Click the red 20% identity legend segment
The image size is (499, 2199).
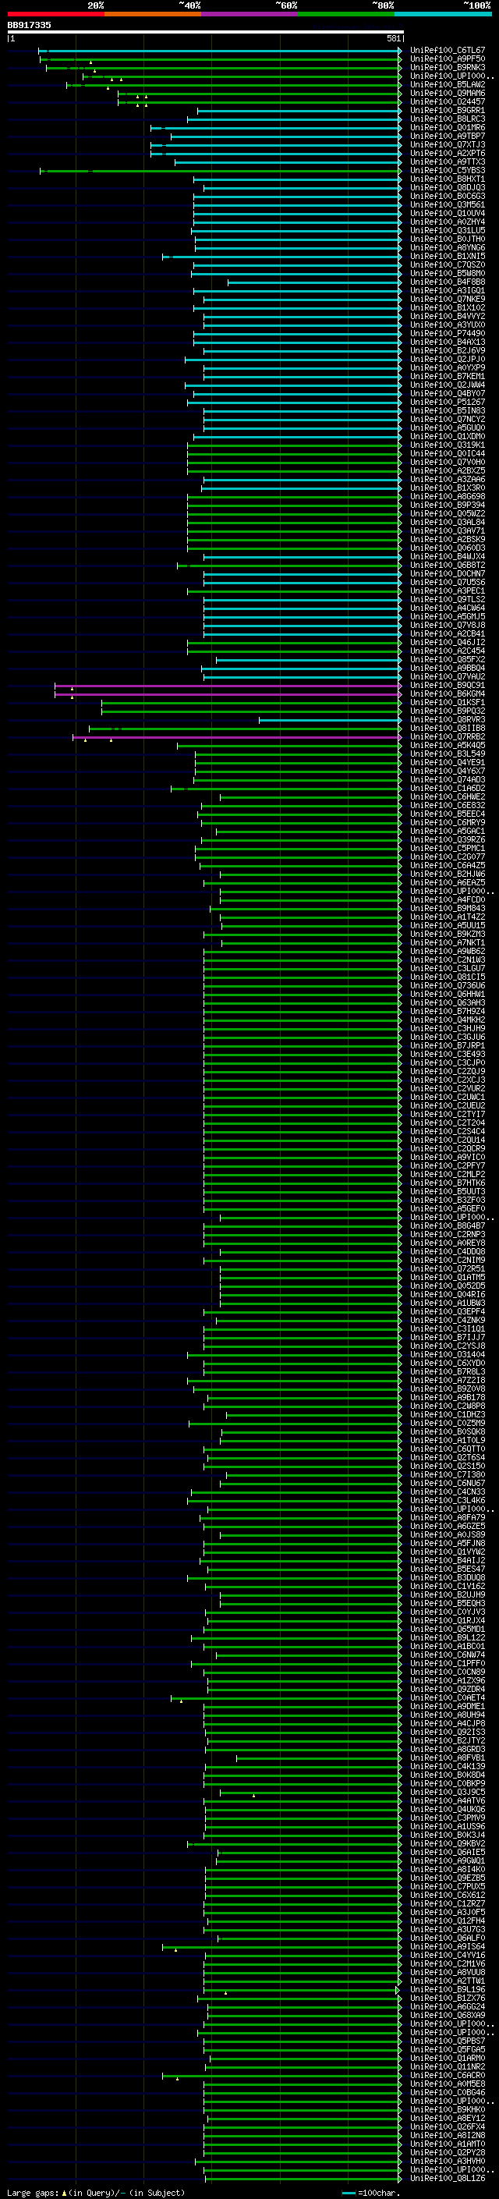pos(55,14)
